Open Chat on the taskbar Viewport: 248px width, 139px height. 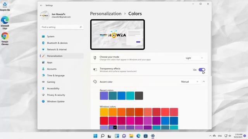click(124, 136)
